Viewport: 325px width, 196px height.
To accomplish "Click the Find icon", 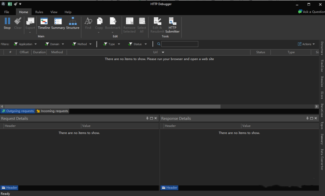I will tap(88, 21).
